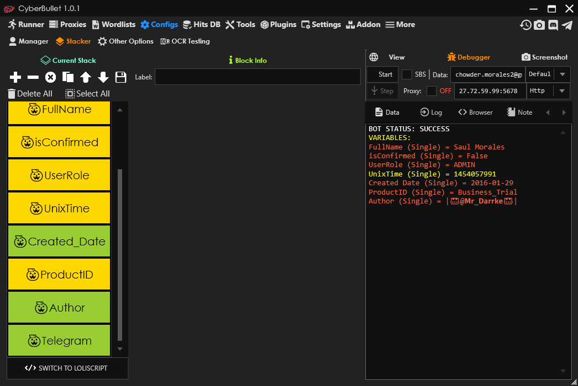Click the stack list scroll-down arrow
Image resolution: width=578 pixels, height=386 pixels.
(x=120, y=349)
